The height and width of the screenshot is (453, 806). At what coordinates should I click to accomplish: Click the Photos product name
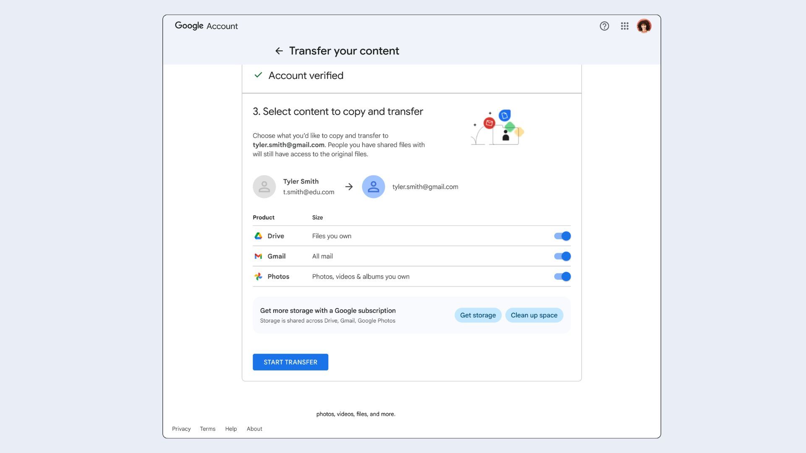tap(278, 276)
